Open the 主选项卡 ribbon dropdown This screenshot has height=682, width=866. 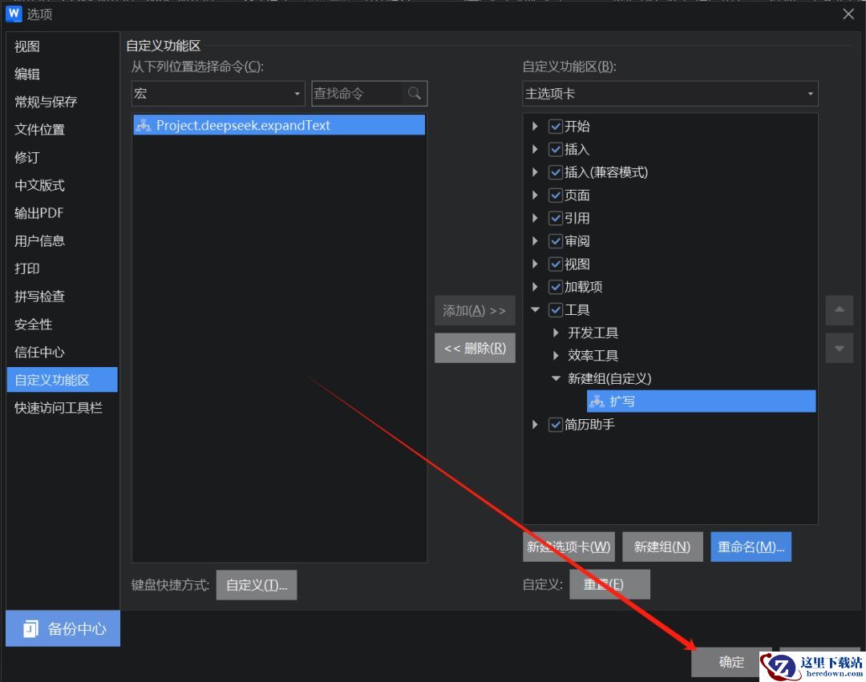point(670,94)
